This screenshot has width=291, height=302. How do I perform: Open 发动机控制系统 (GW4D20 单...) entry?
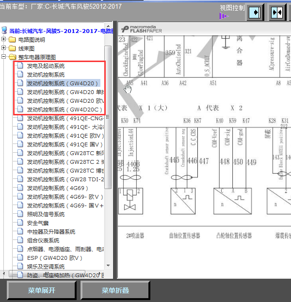65,92
